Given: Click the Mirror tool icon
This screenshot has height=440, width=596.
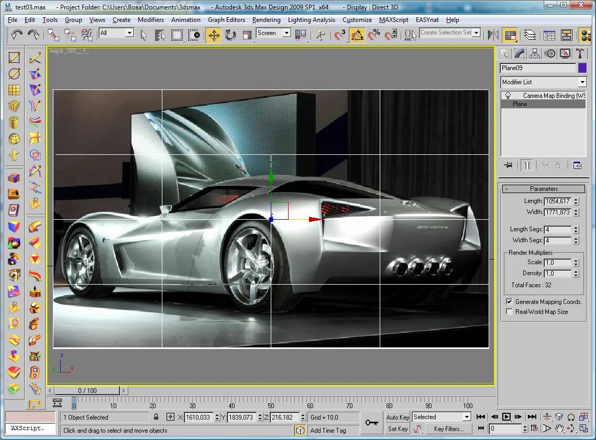Looking at the screenshot, I should pos(493,35).
